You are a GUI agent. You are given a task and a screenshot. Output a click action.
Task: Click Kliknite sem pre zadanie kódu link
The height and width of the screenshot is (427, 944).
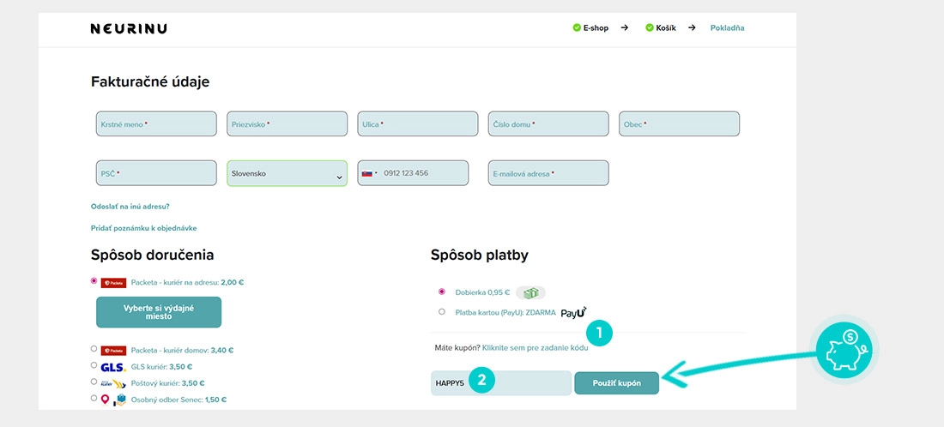pos(536,348)
